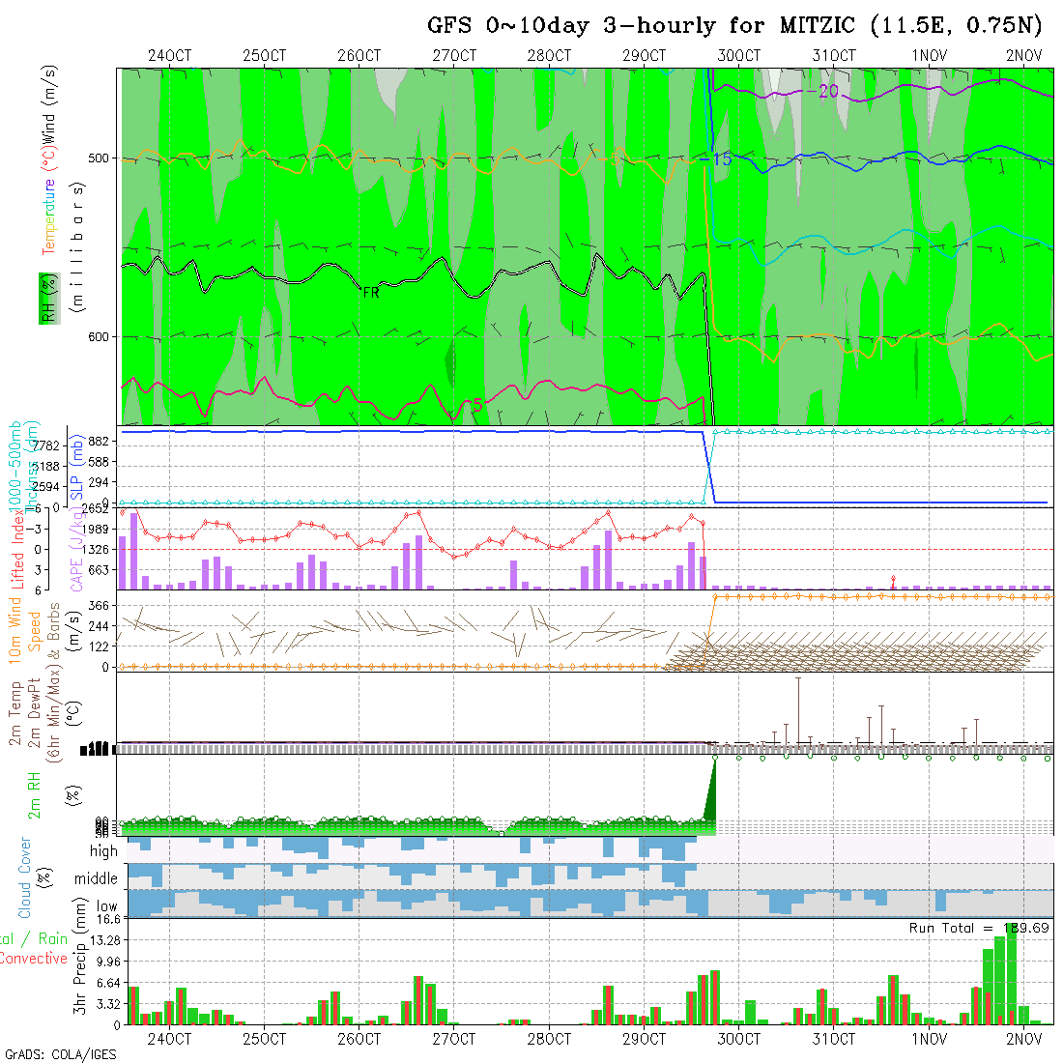Click the middle cloud cover row label
Image resolution: width=1063 pixels, height=1063 pixels.
tap(97, 879)
